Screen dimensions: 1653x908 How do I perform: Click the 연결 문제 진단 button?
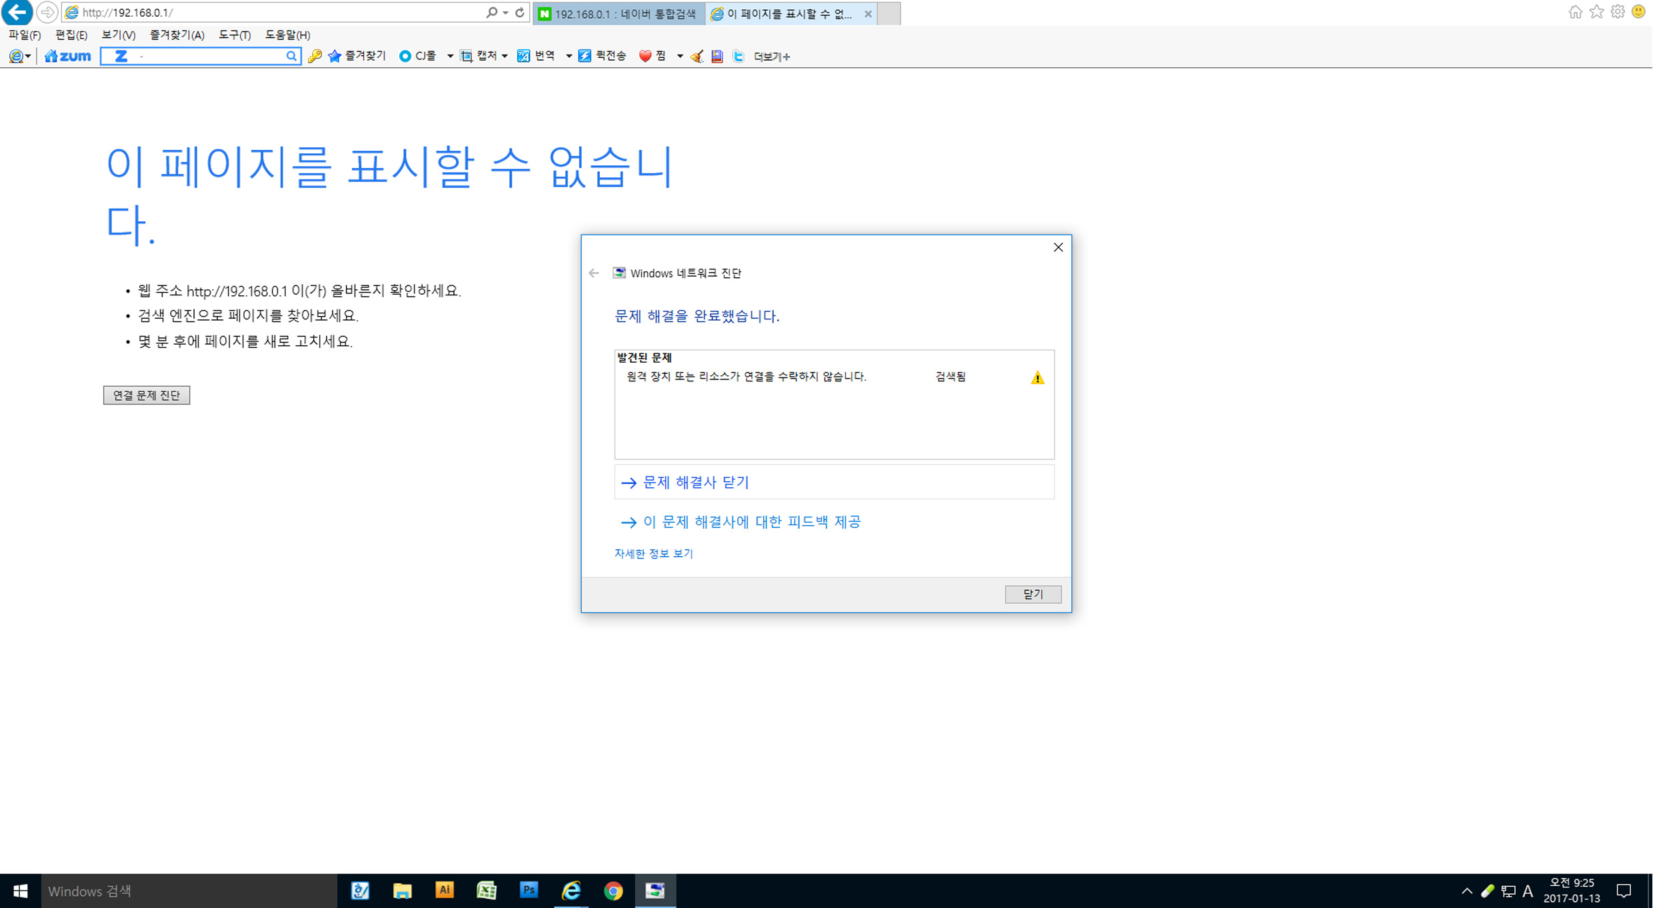click(147, 395)
